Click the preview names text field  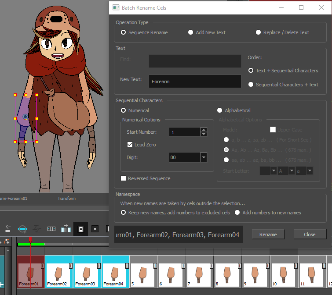point(179,235)
